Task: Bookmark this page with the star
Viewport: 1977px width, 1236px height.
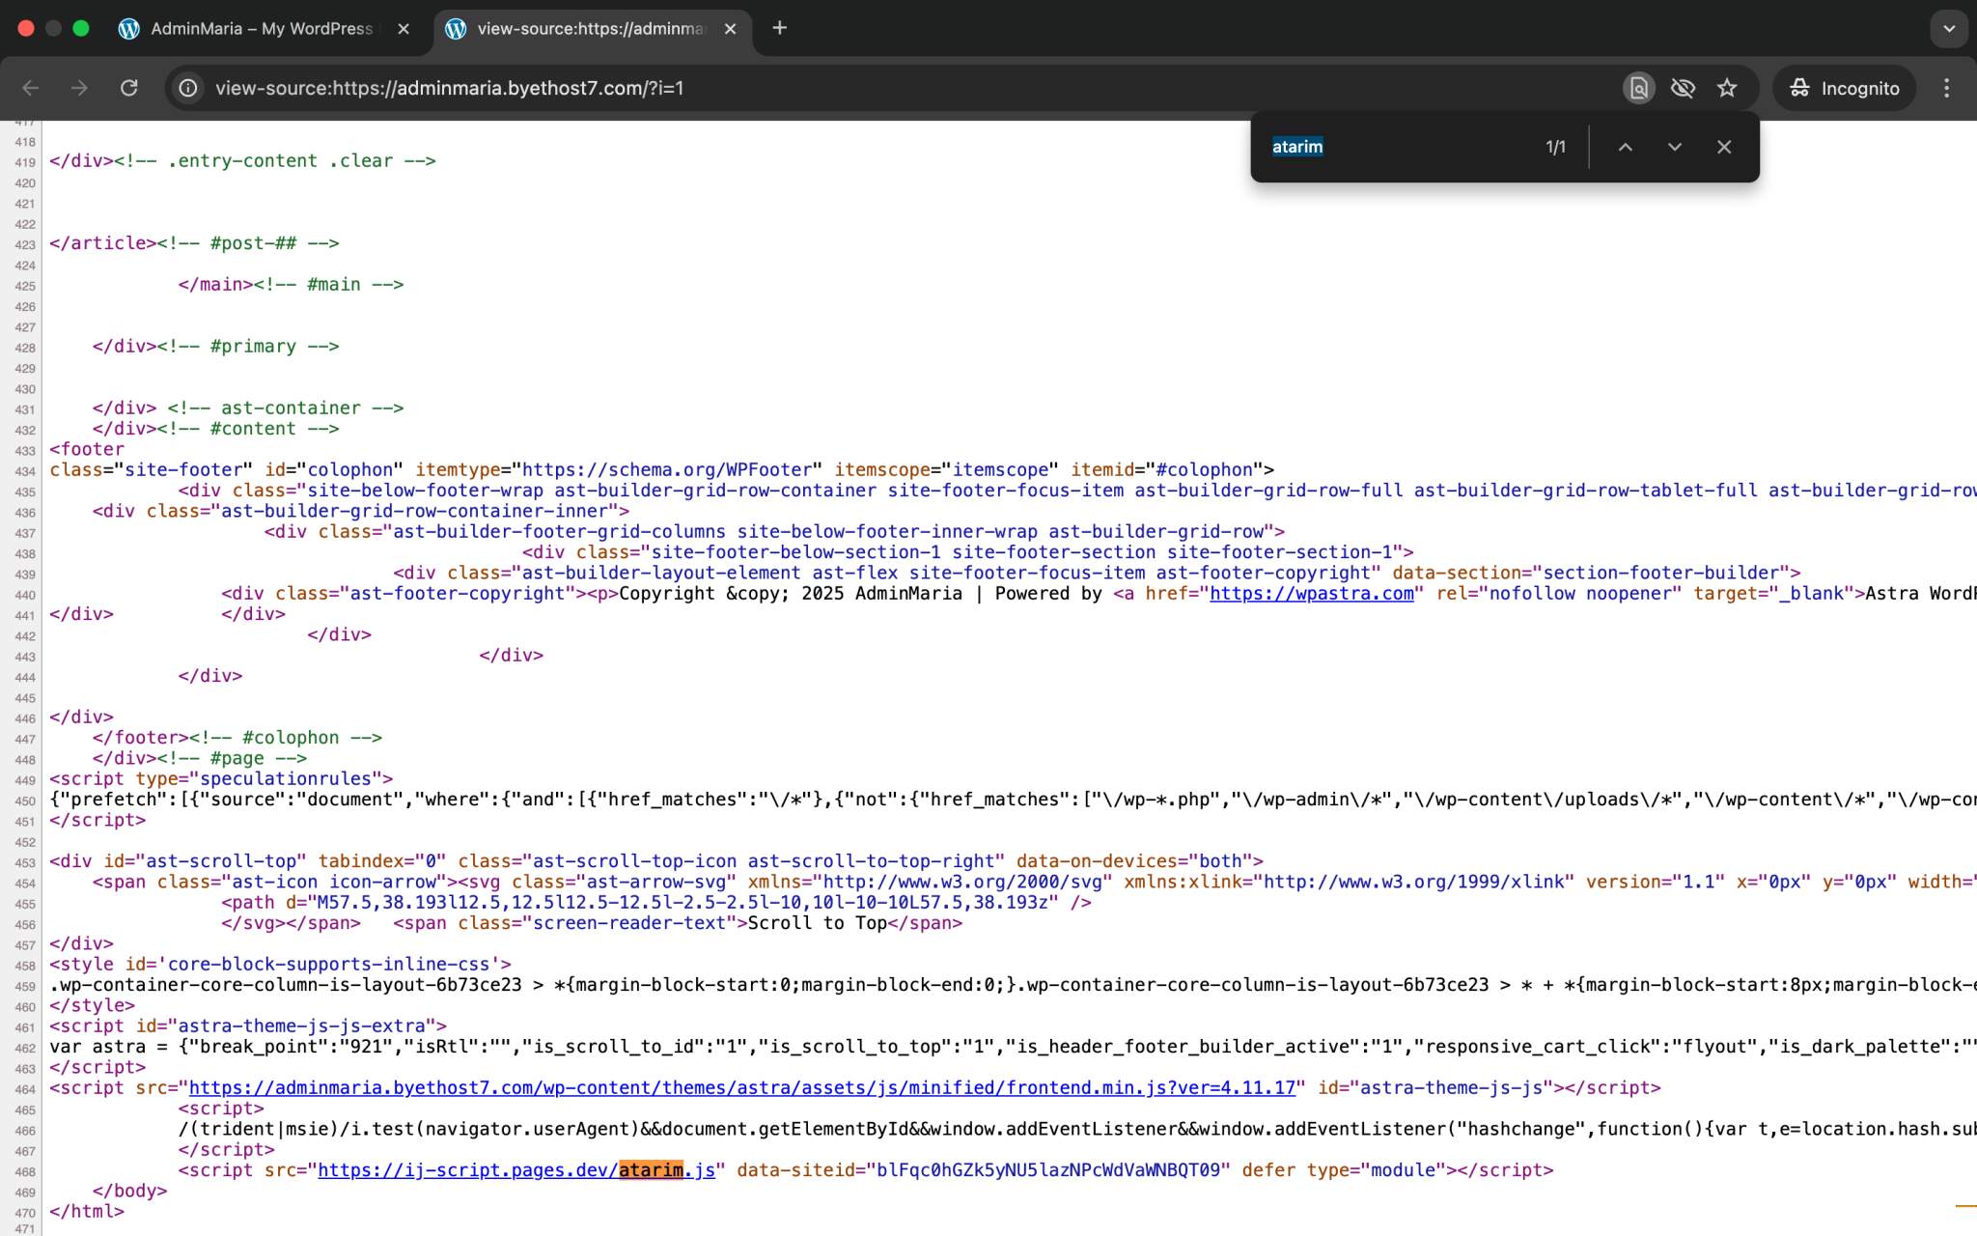Action: coord(1727,88)
